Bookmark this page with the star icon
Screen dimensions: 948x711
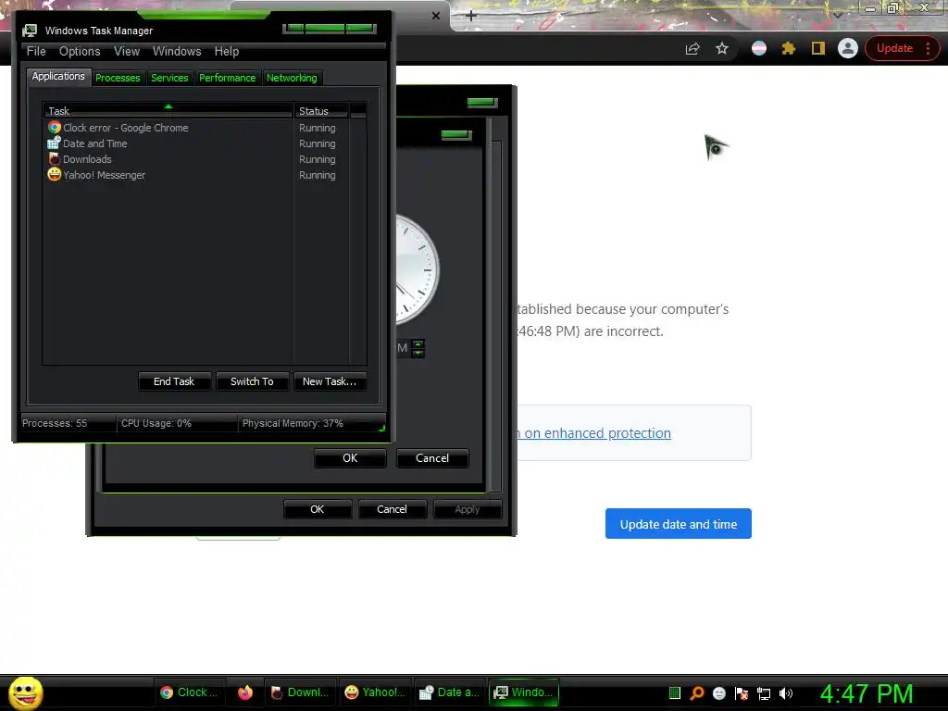(x=722, y=48)
